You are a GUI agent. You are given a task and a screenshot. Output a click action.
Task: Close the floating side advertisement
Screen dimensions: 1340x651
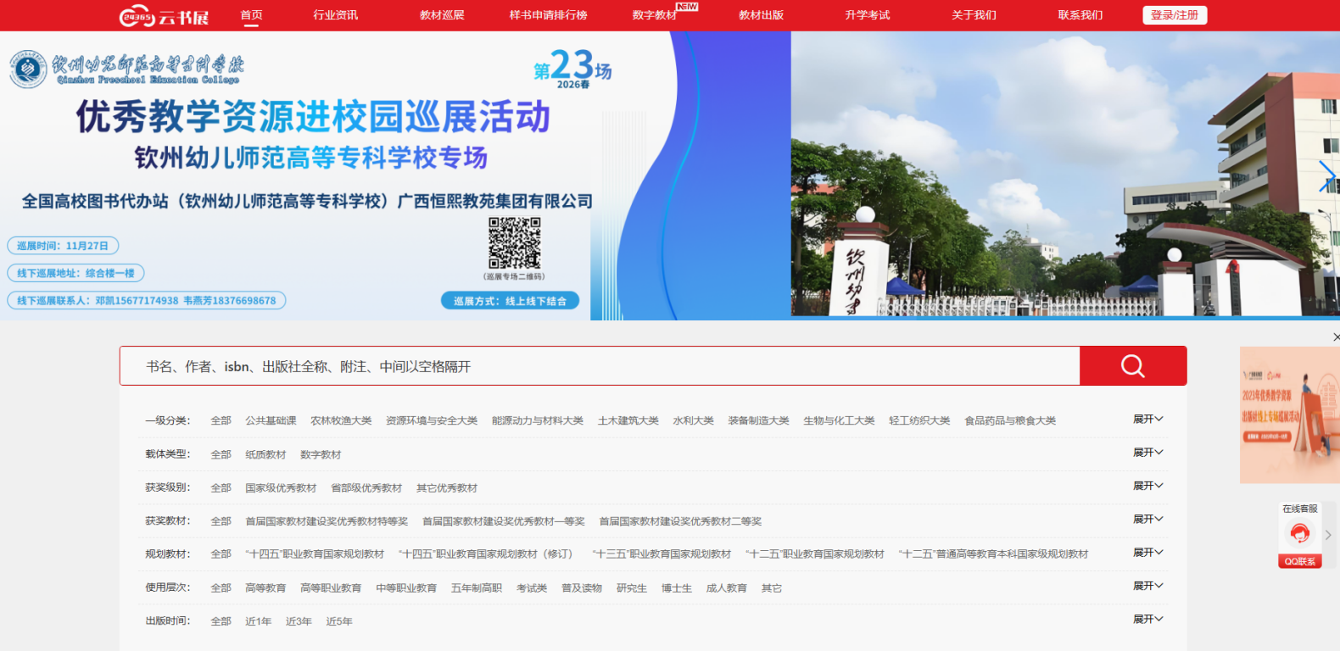click(x=1336, y=337)
